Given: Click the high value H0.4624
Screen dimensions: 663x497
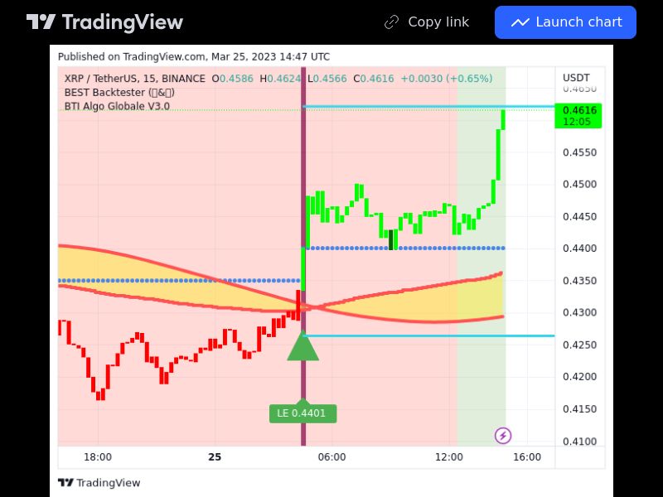Looking at the screenshot, I should click(x=280, y=79).
